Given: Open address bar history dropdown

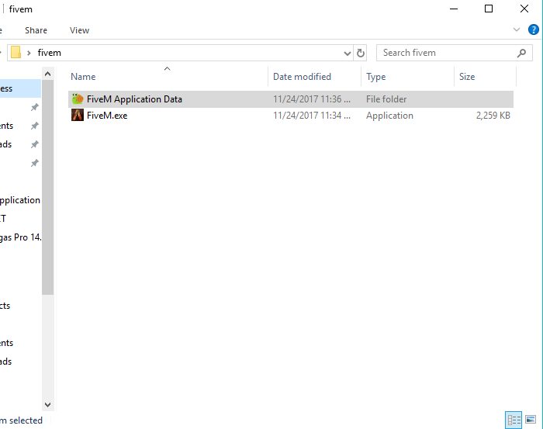Looking at the screenshot, I should pos(347,54).
